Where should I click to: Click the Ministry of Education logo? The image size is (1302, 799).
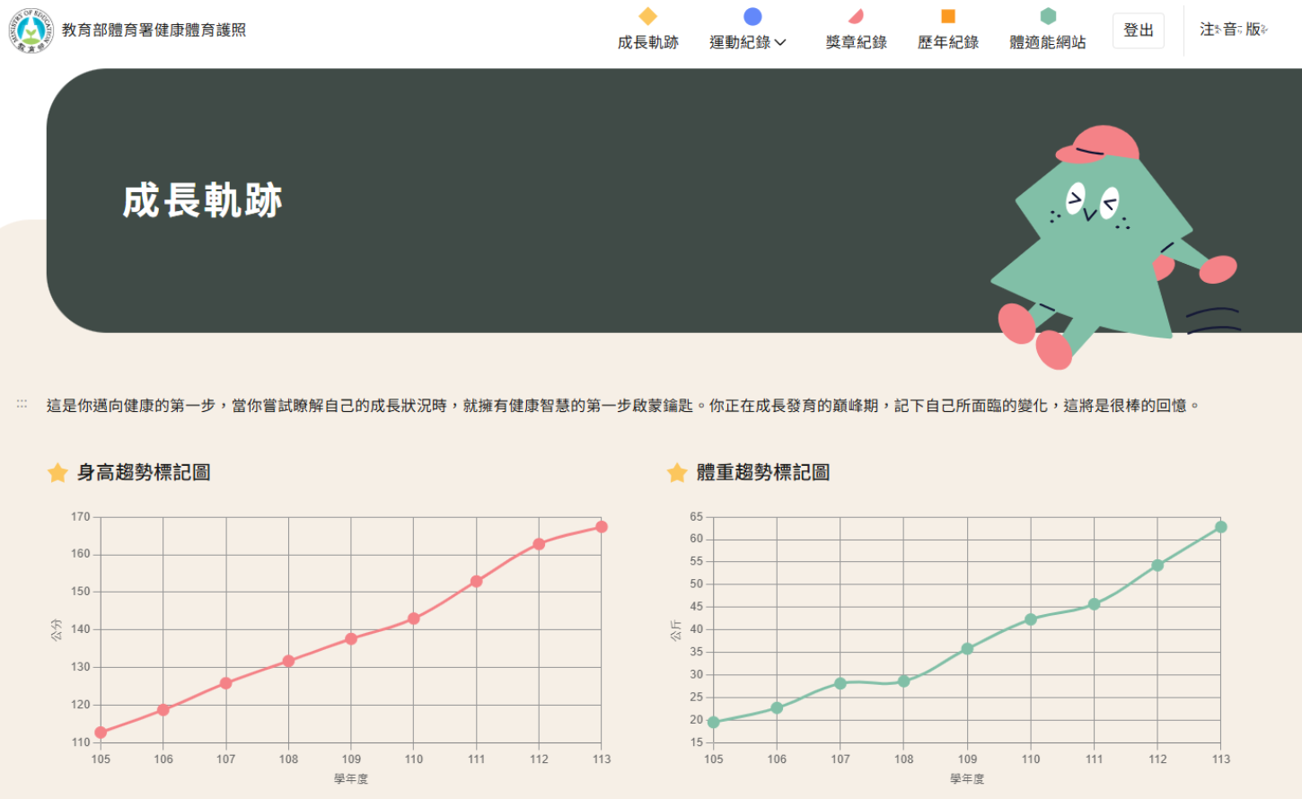pyautogui.click(x=32, y=30)
